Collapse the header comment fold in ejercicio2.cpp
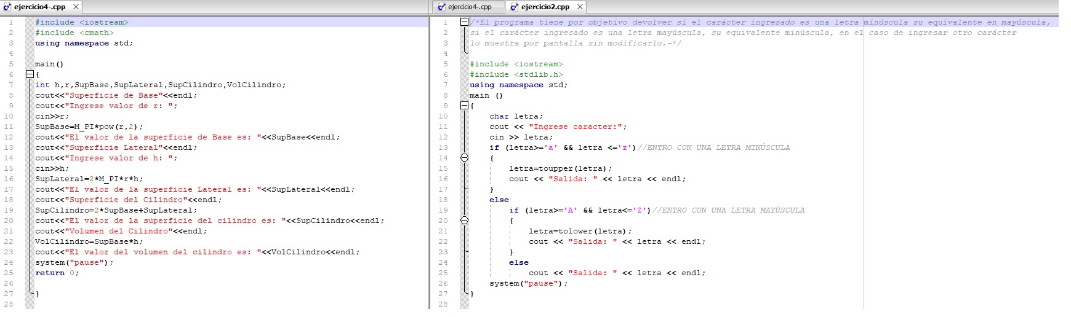 point(464,22)
